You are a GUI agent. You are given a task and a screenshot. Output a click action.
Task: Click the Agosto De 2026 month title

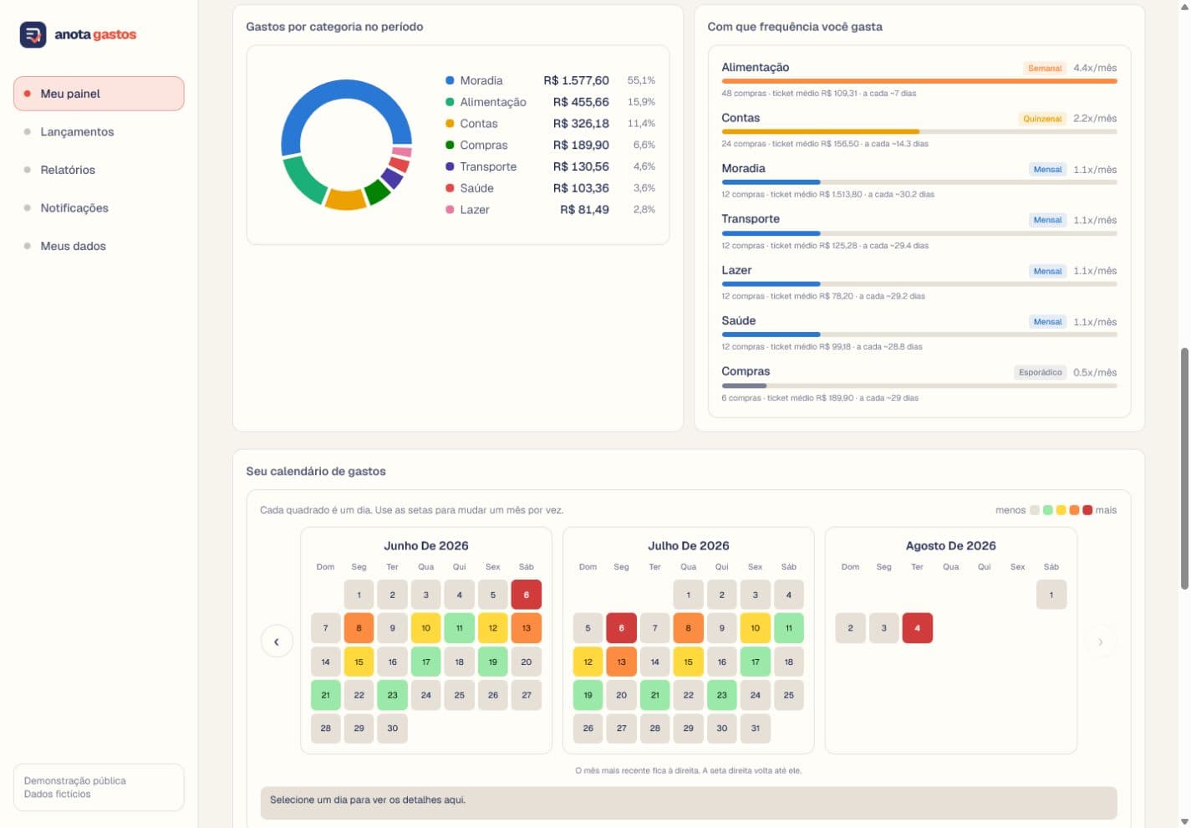(x=951, y=545)
